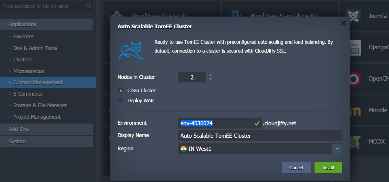Click the TomEE cat logo icon

tap(130, 50)
